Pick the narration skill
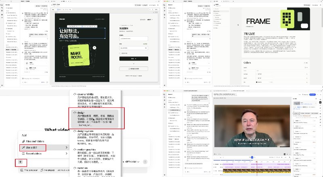Viewport: 323px width, 177px height. click(95, 171)
